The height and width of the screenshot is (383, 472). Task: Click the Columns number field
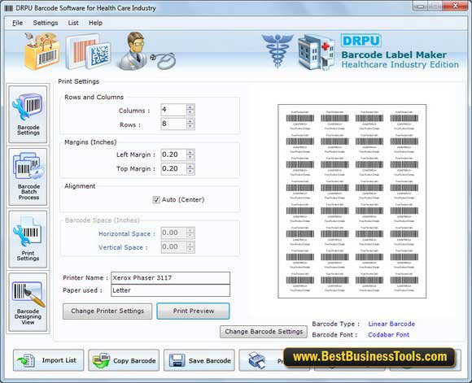(173, 110)
